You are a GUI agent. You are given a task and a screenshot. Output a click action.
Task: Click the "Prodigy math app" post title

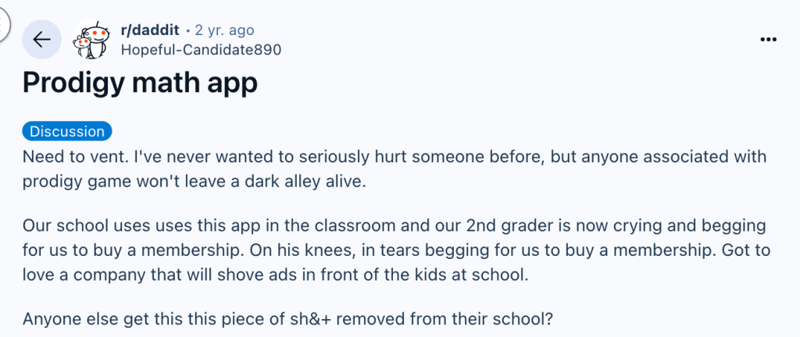tap(140, 82)
